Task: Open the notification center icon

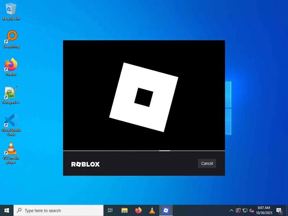Action: pos(279,210)
